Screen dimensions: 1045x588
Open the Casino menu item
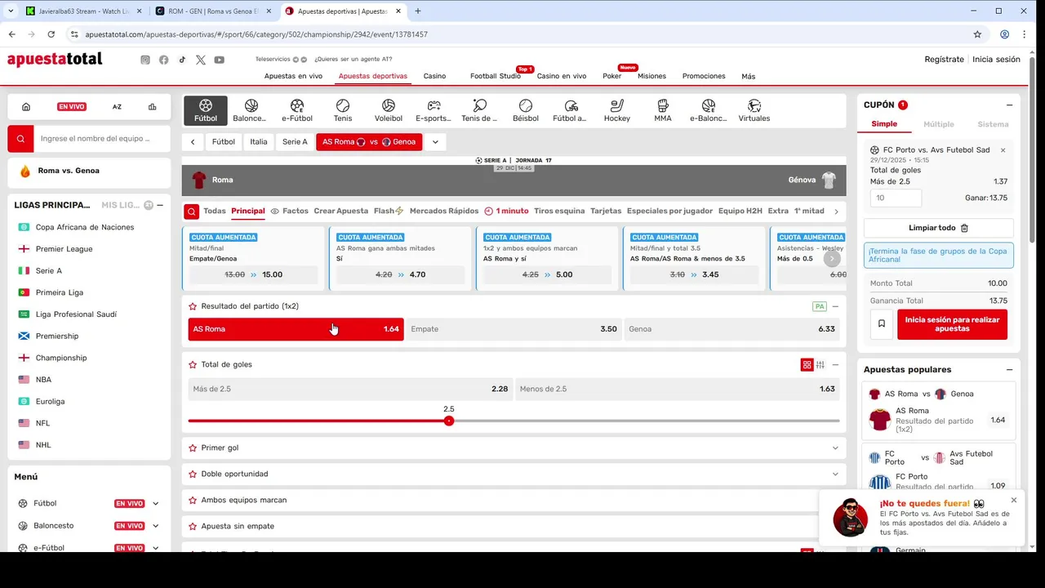[x=434, y=76]
